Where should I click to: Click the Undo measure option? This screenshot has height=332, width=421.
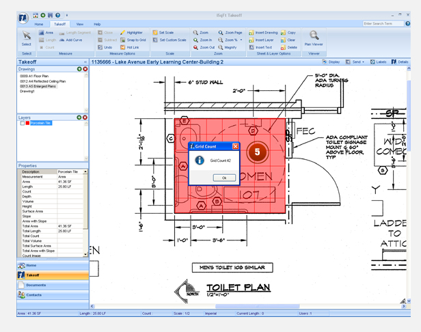(x=105, y=47)
